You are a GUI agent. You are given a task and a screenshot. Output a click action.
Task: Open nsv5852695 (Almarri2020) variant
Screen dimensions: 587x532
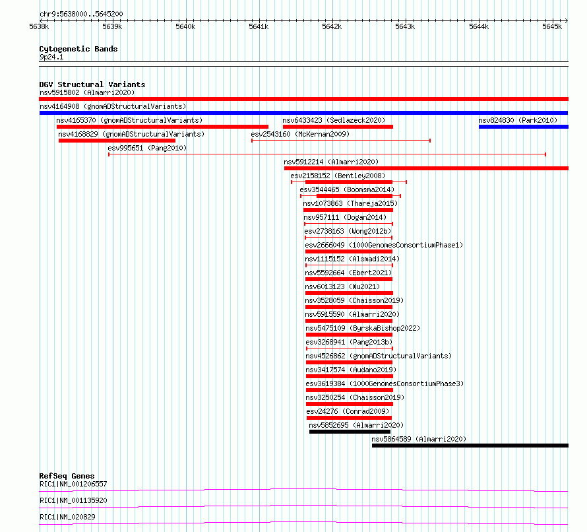[x=356, y=425]
